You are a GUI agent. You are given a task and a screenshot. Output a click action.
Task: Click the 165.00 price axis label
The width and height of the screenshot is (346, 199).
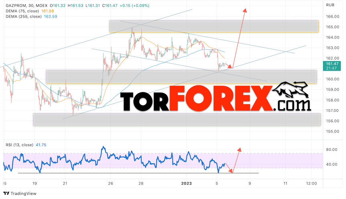pyautogui.click(x=332, y=27)
